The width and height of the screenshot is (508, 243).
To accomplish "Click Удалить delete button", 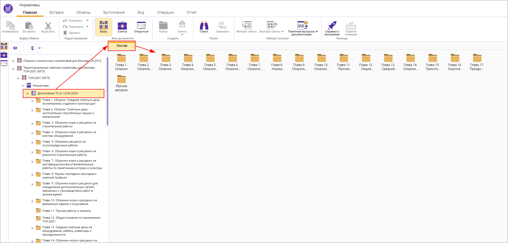I will 72,33.
